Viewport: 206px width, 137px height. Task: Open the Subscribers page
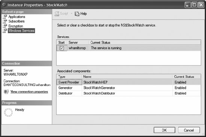tap(16, 21)
